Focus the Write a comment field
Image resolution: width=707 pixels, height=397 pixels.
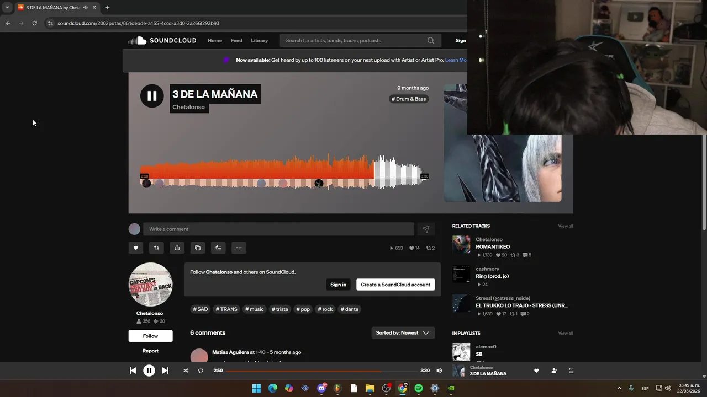pyautogui.click(x=278, y=229)
